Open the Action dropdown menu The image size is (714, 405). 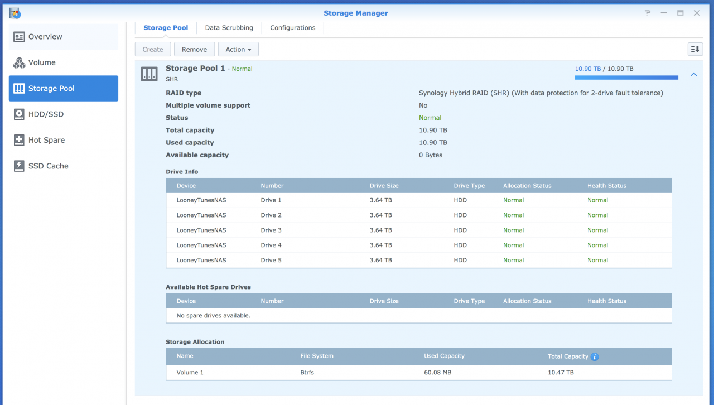click(x=238, y=49)
